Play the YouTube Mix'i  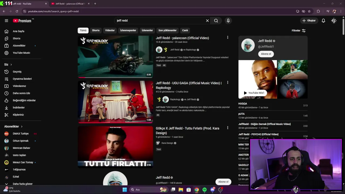(x=254, y=93)
